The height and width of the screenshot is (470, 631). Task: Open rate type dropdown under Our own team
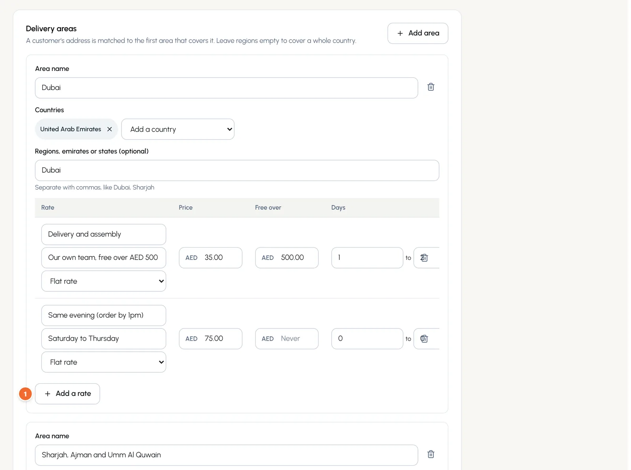point(104,281)
